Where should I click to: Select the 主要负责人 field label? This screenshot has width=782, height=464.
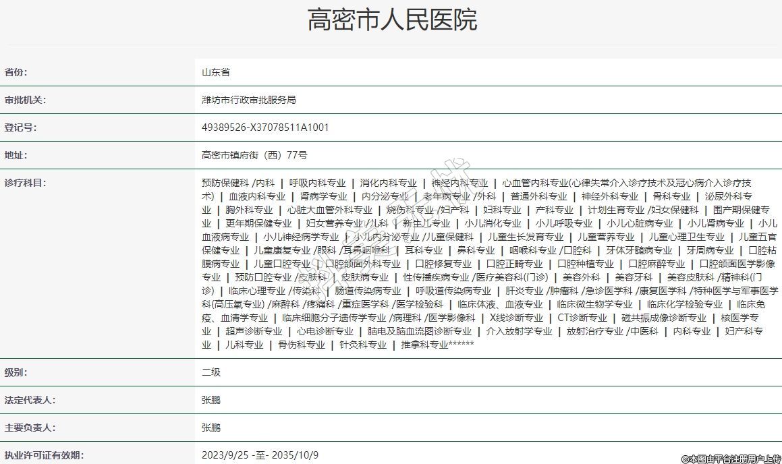pos(28,428)
